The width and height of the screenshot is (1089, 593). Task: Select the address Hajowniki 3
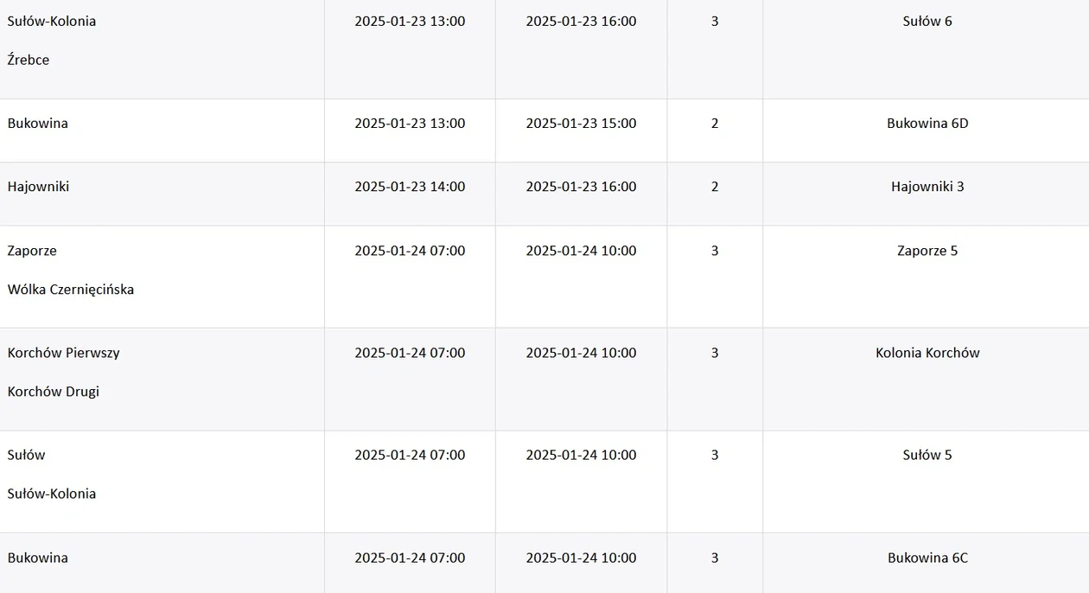pyautogui.click(x=927, y=186)
